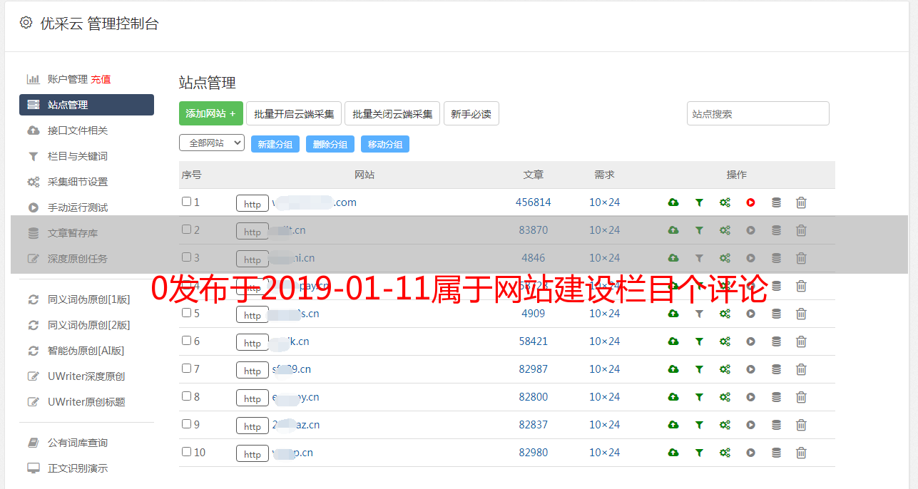Tick the checkbox for site 1
The width and height of the screenshot is (918, 489).
[x=186, y=202]
